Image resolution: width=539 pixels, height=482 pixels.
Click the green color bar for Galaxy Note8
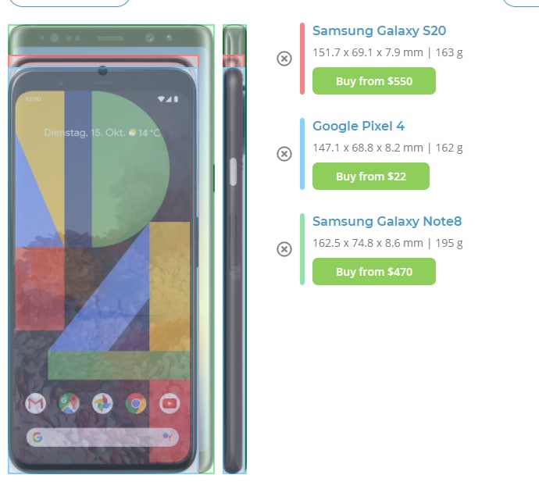(302, 249)
